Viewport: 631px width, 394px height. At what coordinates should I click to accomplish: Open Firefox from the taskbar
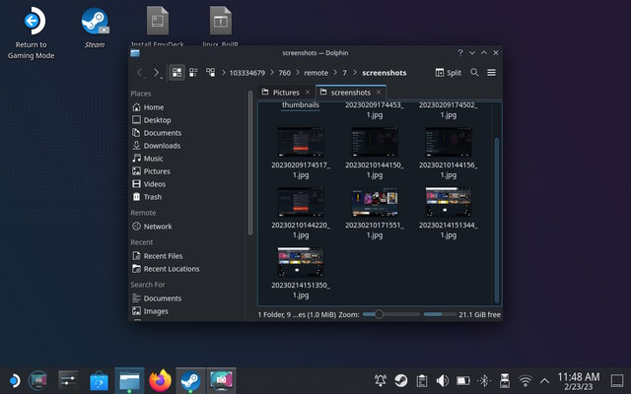pos(160,380)
